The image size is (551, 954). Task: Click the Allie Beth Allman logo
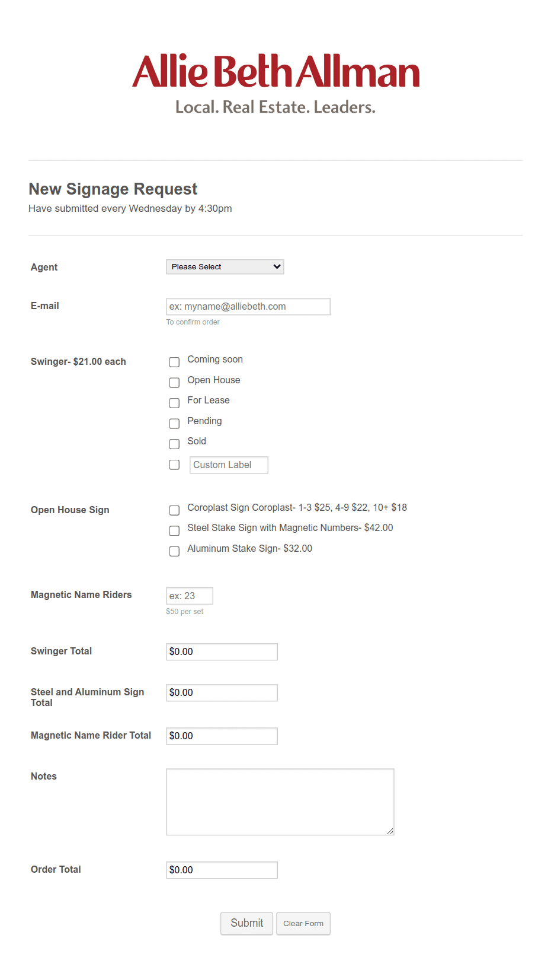[275, 83]
